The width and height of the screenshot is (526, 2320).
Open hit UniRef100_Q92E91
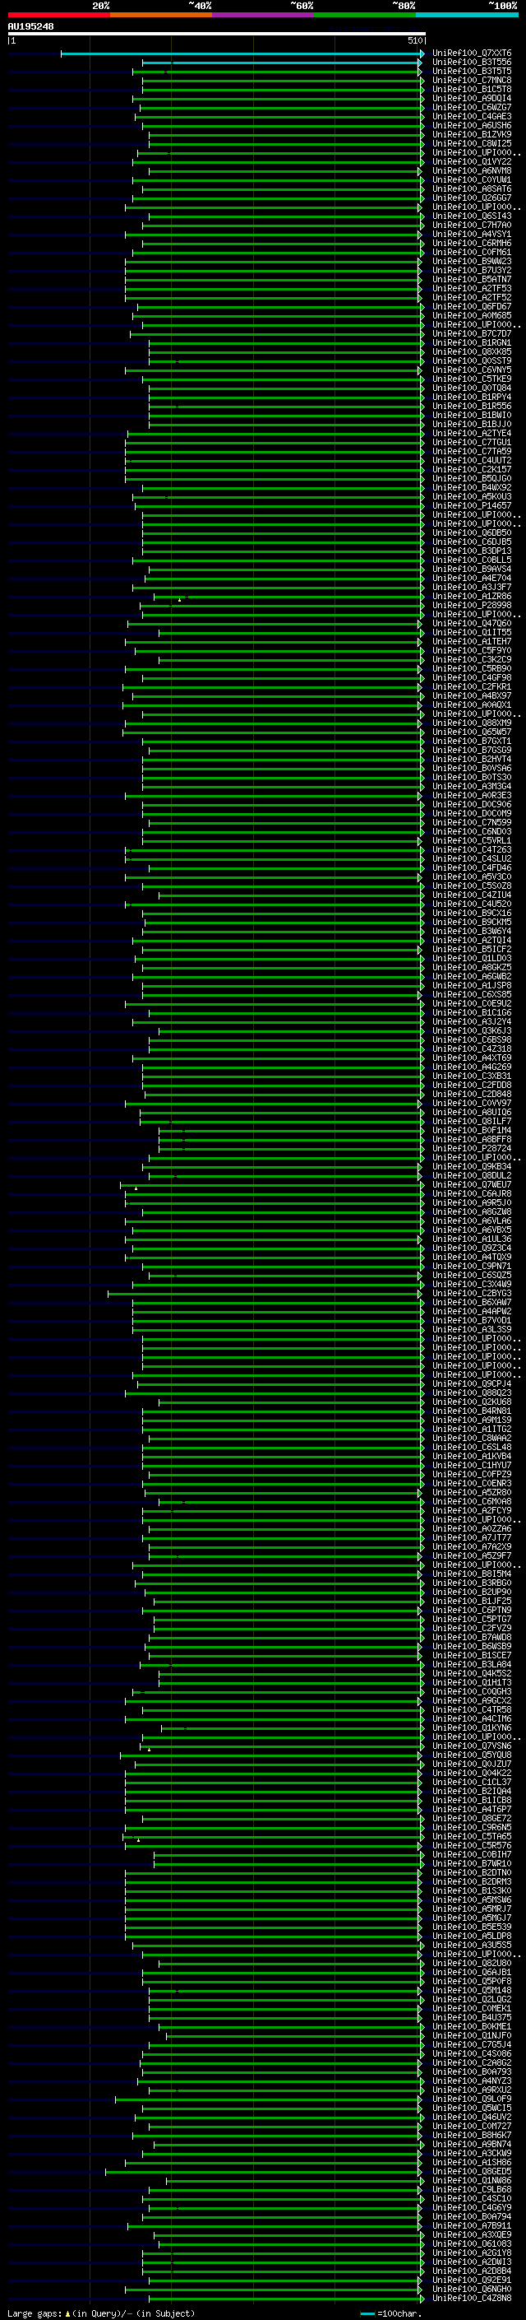point(472,2280)
